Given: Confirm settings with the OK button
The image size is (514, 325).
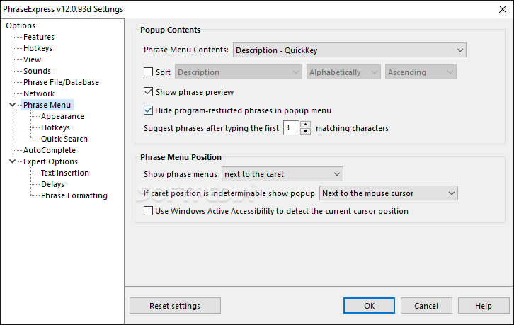Looking at the screenshot, I should (x=369, y=306).
